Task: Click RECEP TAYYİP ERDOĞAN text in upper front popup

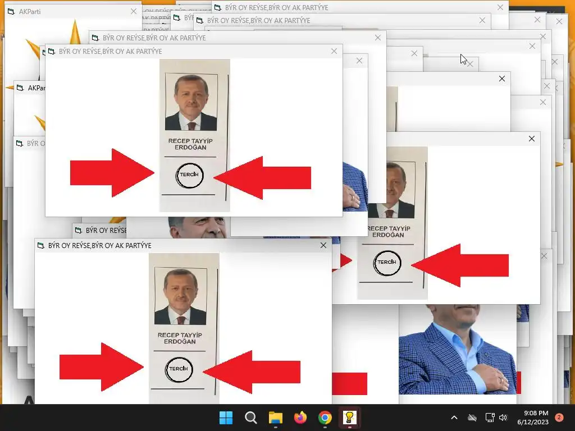Action: click(190, 144)
